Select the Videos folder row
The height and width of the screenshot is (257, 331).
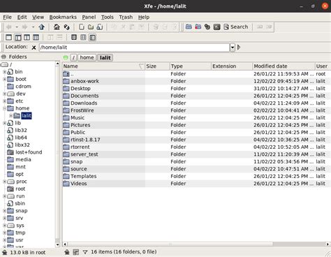(197, 184)
